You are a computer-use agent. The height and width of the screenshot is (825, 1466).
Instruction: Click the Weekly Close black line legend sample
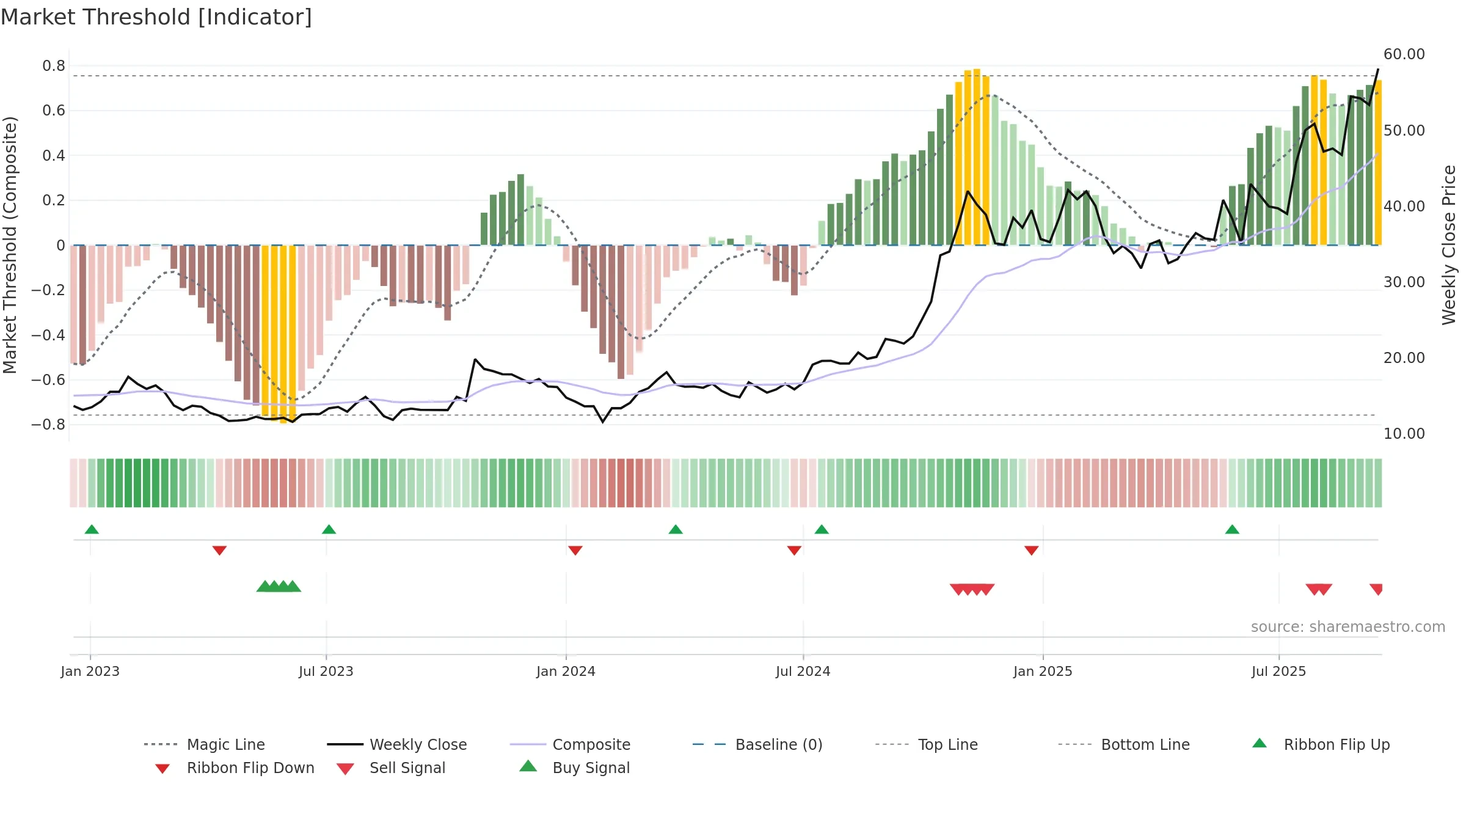click(345, 744)
